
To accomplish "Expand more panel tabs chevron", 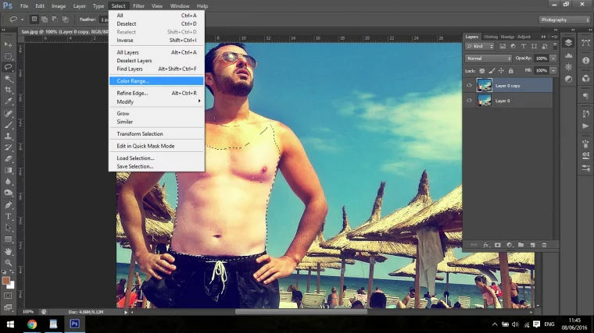I will (x=543, y=37).
